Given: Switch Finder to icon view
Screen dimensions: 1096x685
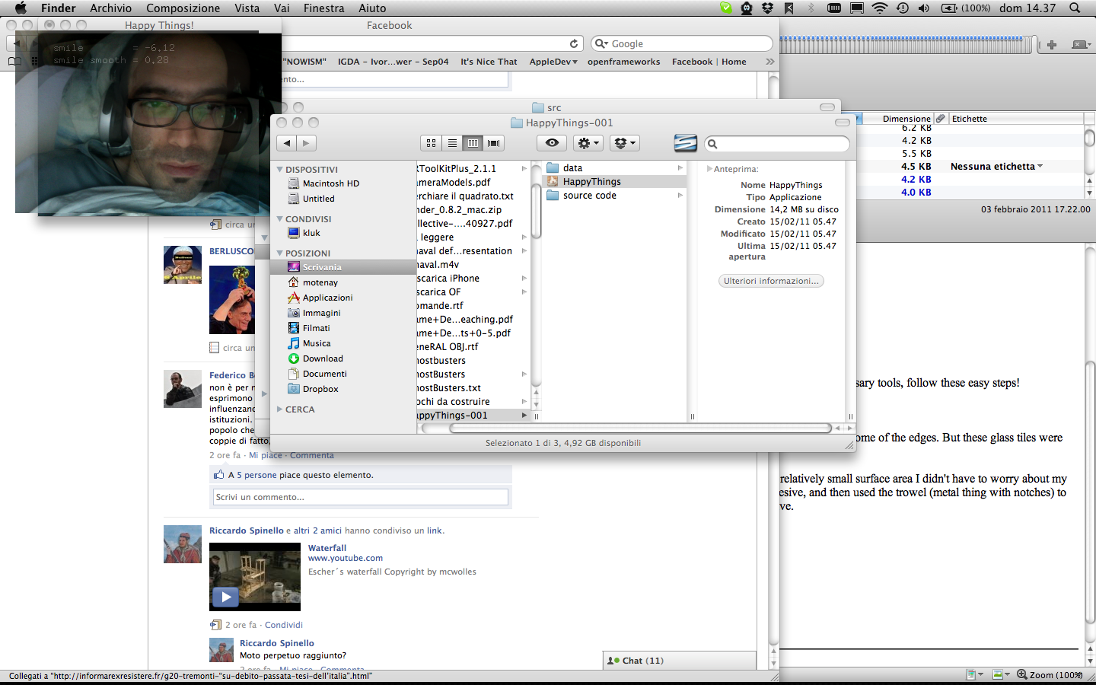Looking at the screenshot, I should click(x=431, y=143).
